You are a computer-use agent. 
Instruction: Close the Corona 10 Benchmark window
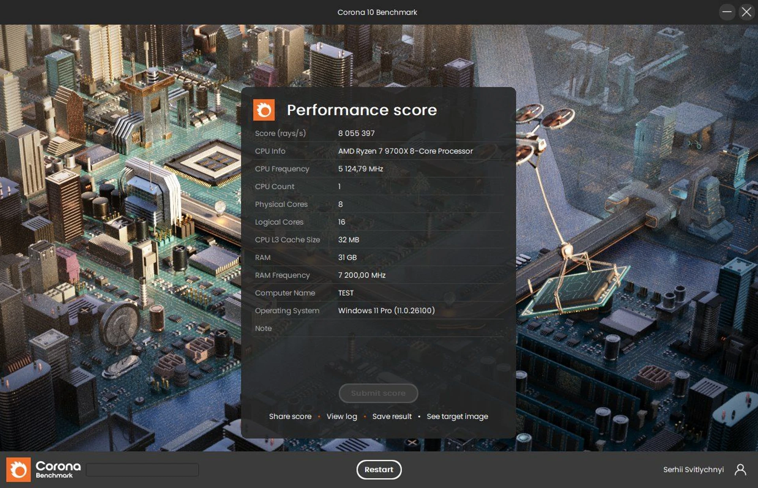pyautogui.click(x=746, y=12)
